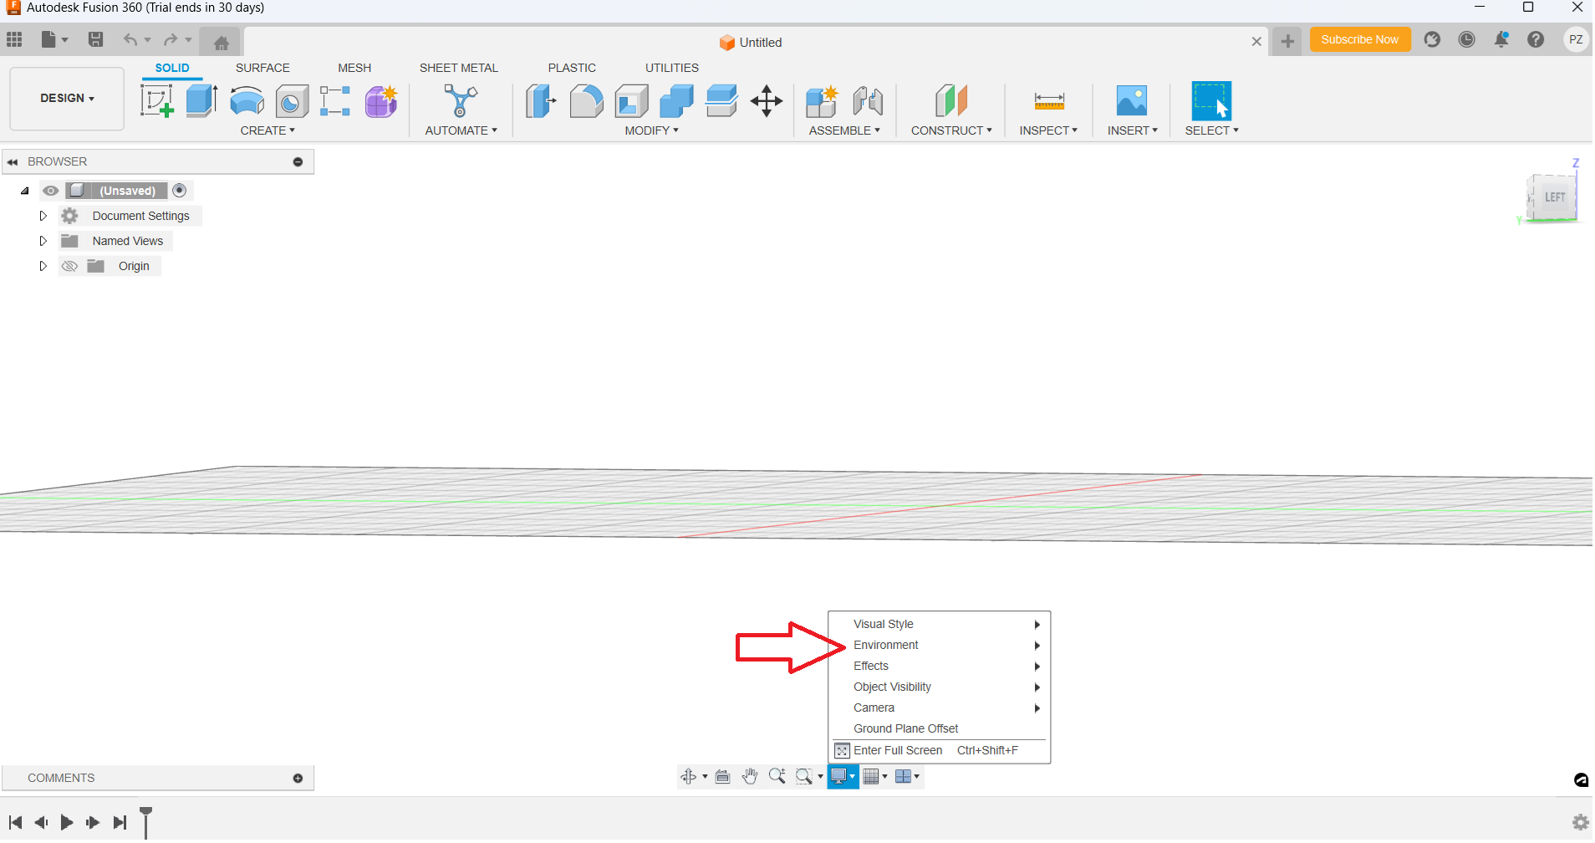Click the LEFT face of ViewCube
Image resolution: width=1595 pixels, height=843 pixels.
click(1554, 197)
